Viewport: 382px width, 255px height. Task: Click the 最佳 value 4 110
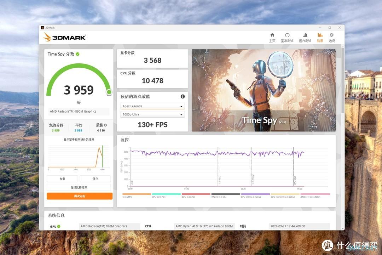tap(101, 131)
